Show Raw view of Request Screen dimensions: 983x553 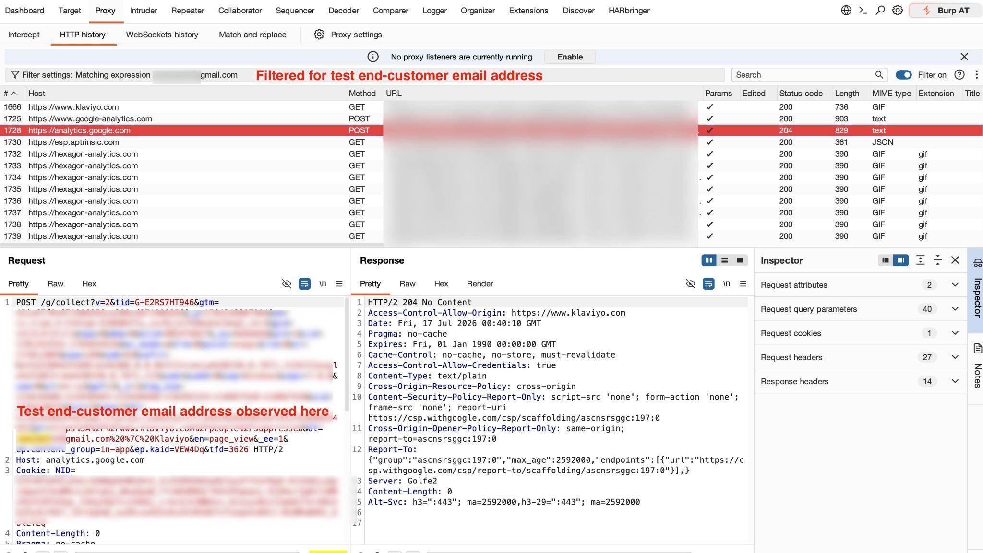(x=55, y=284)
